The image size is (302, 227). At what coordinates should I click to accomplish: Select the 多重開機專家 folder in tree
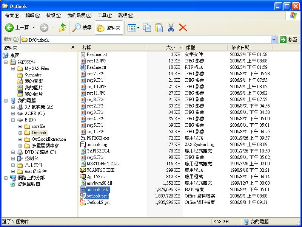tap(45, 146)
